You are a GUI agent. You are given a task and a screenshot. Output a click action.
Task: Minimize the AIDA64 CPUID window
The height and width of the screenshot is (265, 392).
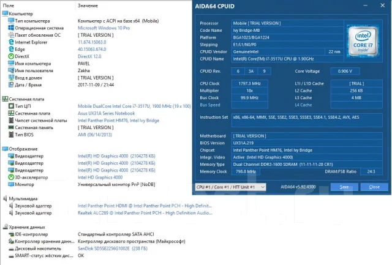click(365, 6)
